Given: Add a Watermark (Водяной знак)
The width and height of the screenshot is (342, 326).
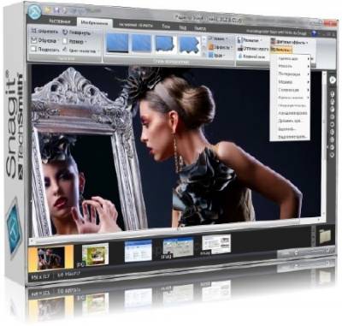Looking at the screenshot, I should 251,56.
